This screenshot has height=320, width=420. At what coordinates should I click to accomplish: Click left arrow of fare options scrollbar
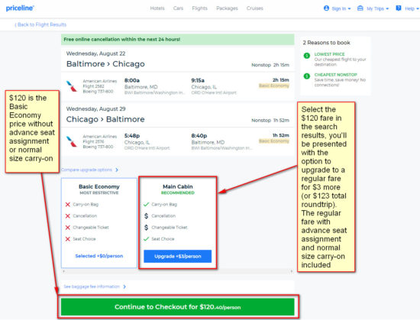tap(63, 272)
